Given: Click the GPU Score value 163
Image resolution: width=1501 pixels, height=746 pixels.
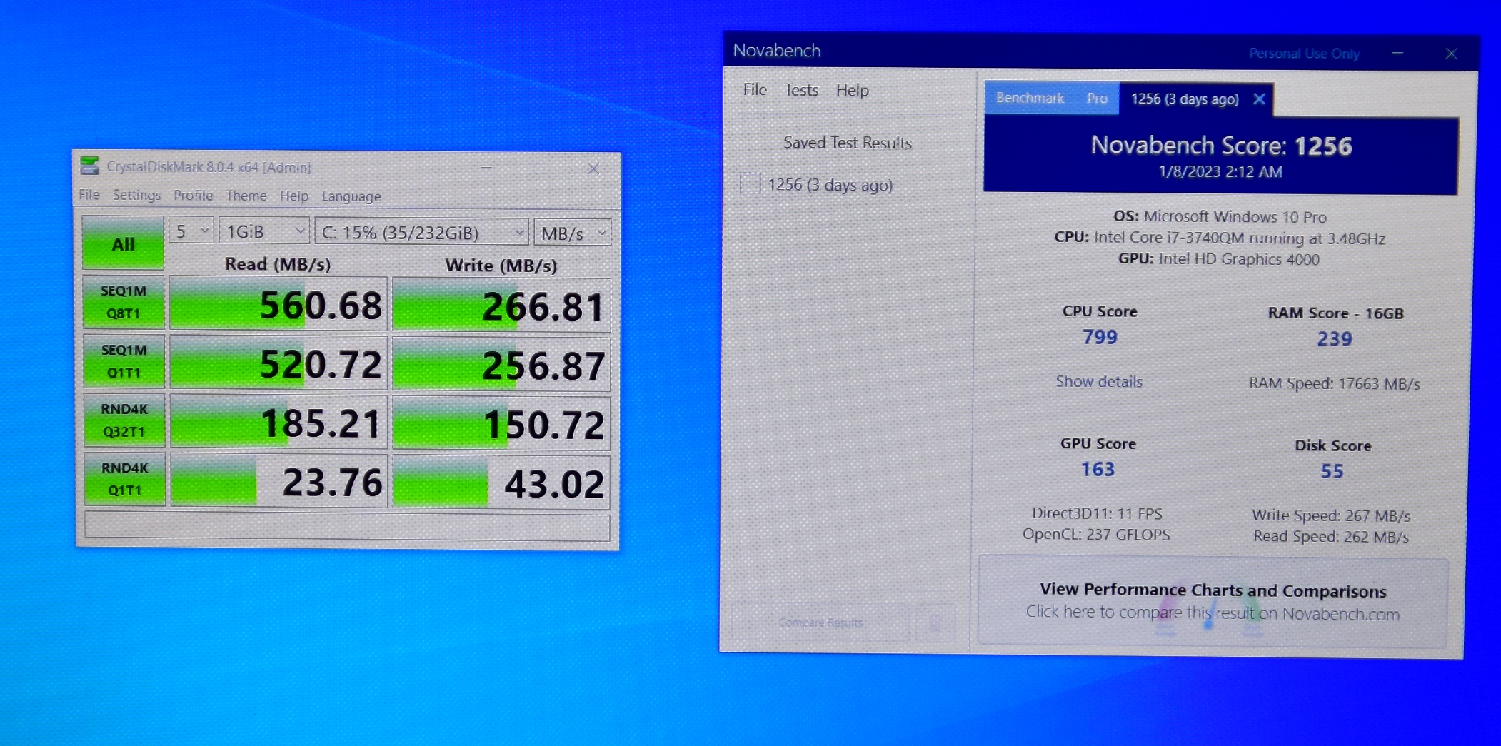Looking at the screenshot, I should 1098,469.
